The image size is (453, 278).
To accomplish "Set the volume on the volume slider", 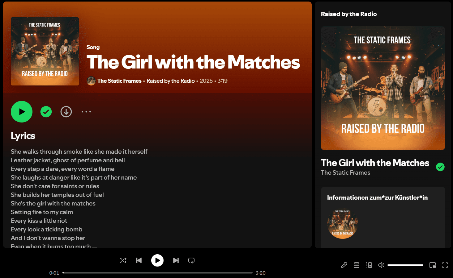I will tap(405, 265).
